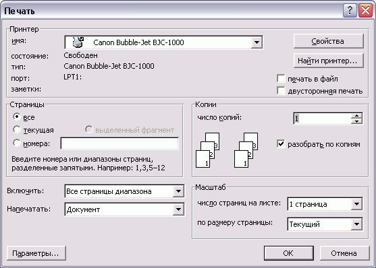Expand pages per sheet "1 страница" dropdown

pyautogui.click(x=356, y=204)
